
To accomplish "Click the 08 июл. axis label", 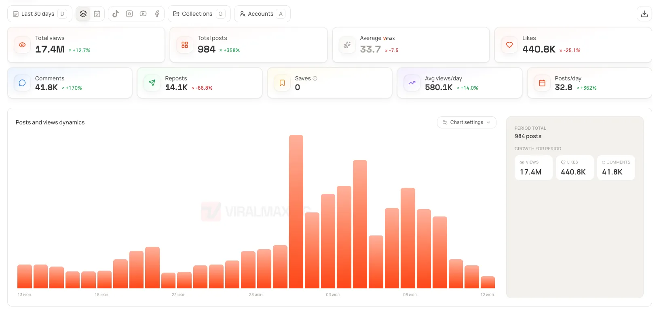I will click(x=410, y=295).
